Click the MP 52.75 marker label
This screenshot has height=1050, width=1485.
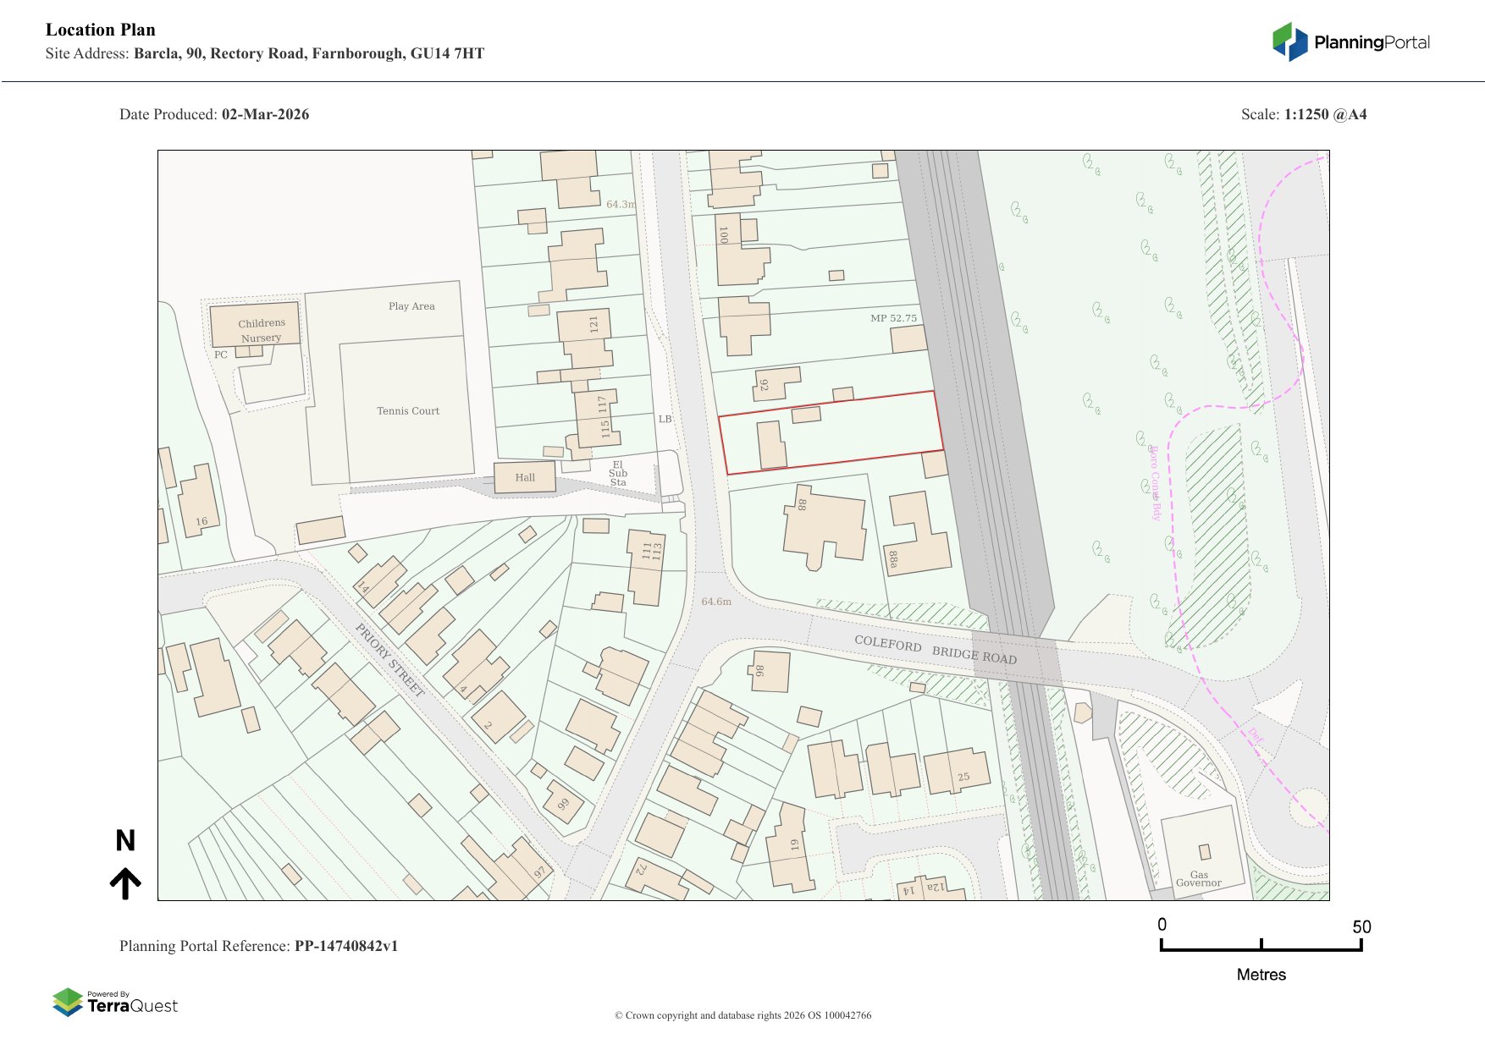pyautogui.click(x=893, y=318)
